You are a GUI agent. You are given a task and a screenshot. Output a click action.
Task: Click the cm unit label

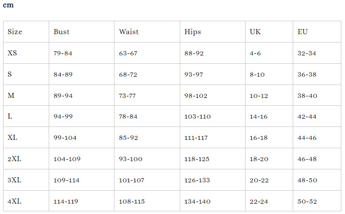[8, 5]
